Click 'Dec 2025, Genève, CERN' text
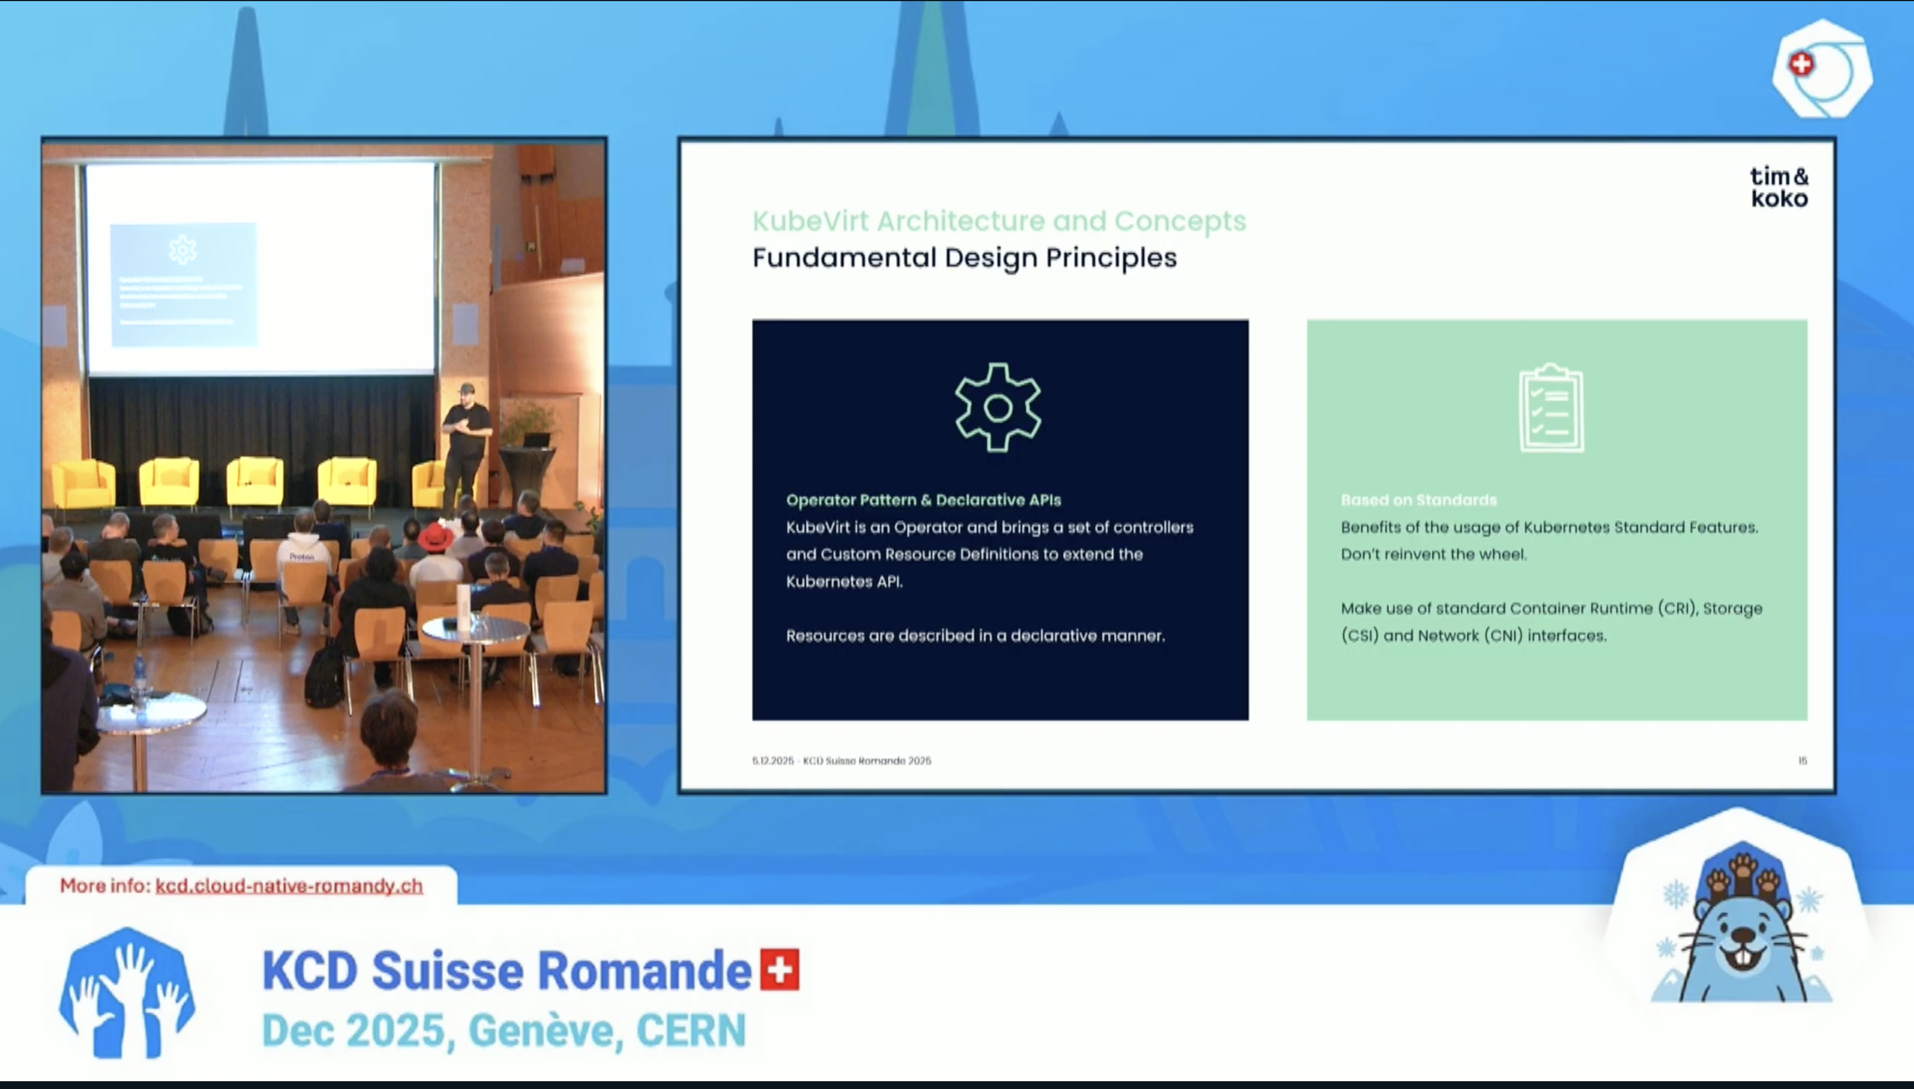1914x1089 pixels. pos(503,1030)
